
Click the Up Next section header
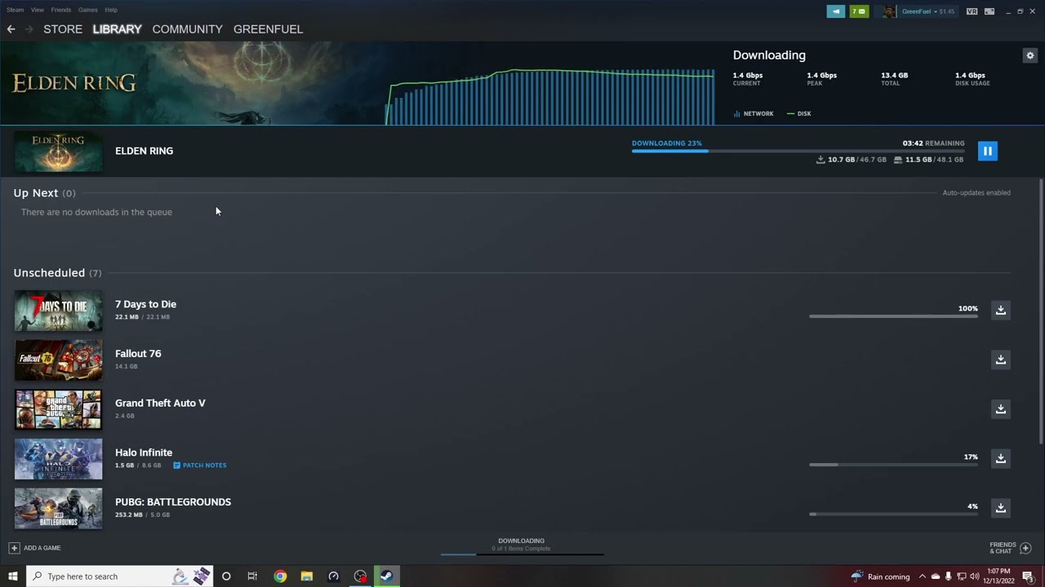44,193
